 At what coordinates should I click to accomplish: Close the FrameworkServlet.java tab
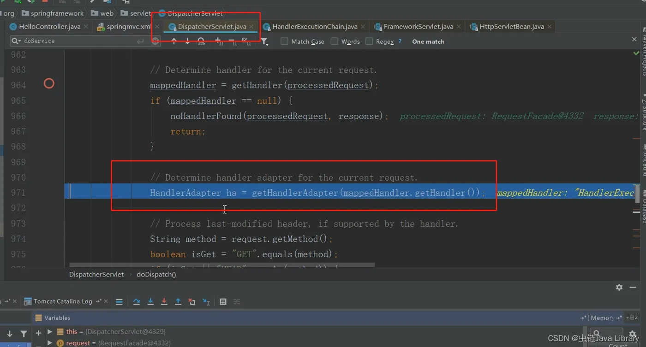coord(459,27)
